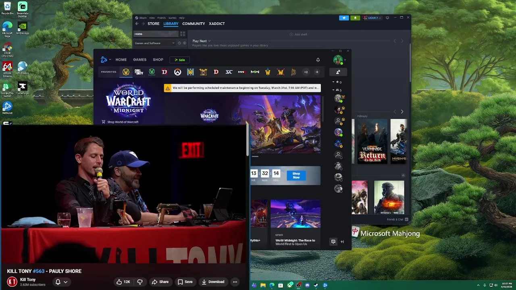This screenshot has height=290, width=516.
Task: Open Steam COMMUNITY tab
Action: point(193,24)
